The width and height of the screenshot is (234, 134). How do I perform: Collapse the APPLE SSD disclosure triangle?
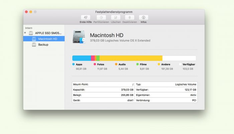coord(25,33)
